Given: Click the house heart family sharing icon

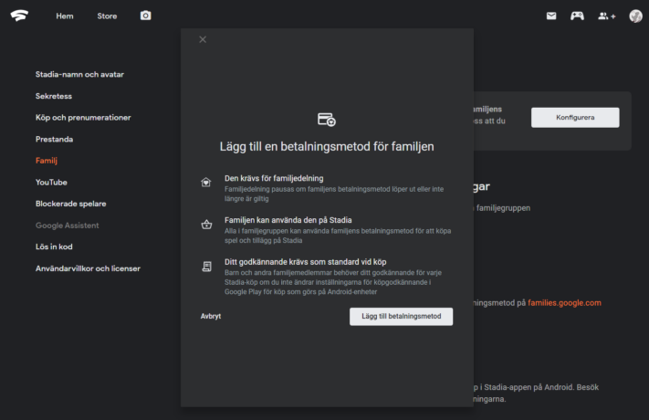Looking at the screenshot, I should pos(205,183).
